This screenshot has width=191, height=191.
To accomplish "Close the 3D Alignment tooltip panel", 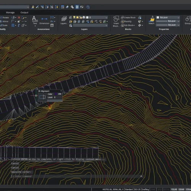I will [x=61, y=91].
